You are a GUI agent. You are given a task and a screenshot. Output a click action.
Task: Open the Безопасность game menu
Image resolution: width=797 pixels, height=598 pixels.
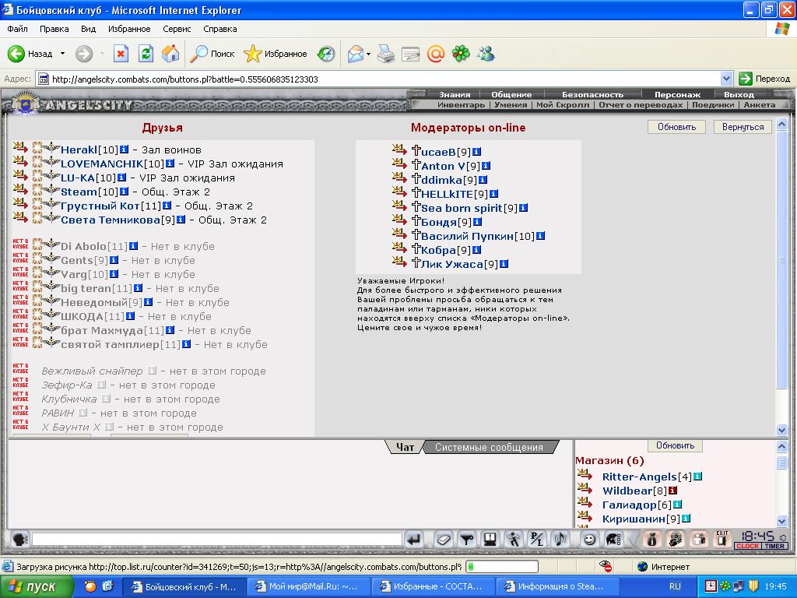click(592, 94)
